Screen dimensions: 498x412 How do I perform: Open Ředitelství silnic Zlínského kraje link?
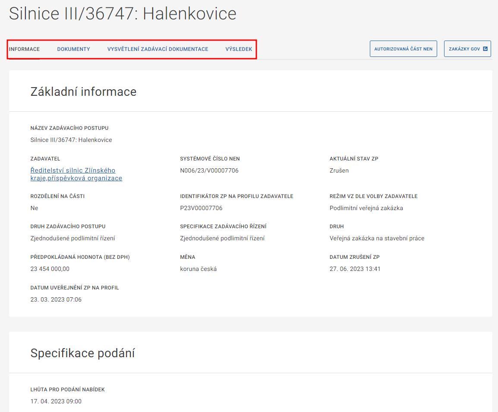76,174
